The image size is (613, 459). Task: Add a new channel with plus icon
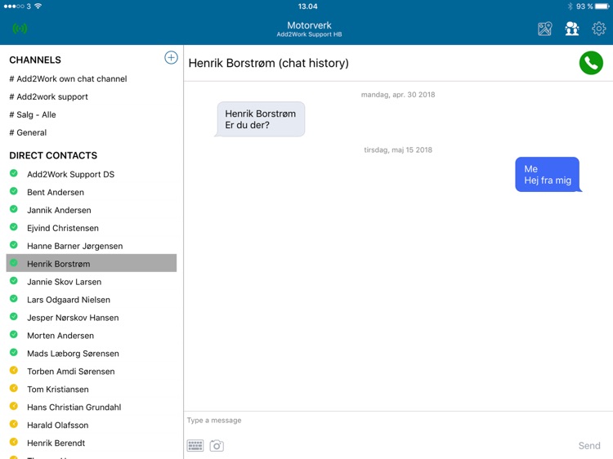pos(171,58)
